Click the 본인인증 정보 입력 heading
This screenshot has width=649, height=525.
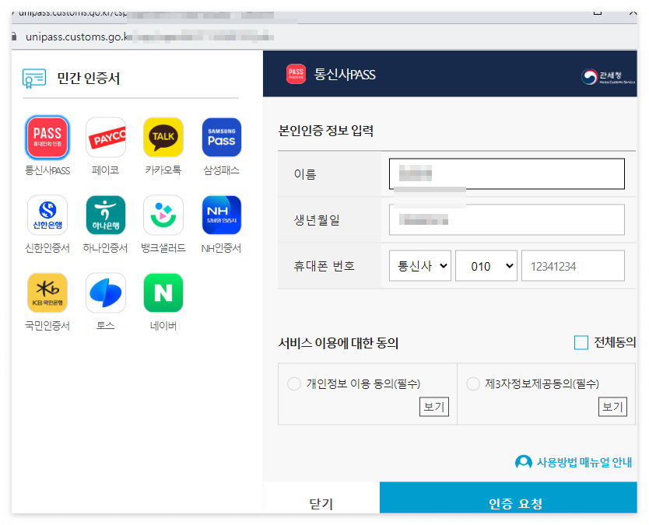pyautogui.click(x=326, y=131)
